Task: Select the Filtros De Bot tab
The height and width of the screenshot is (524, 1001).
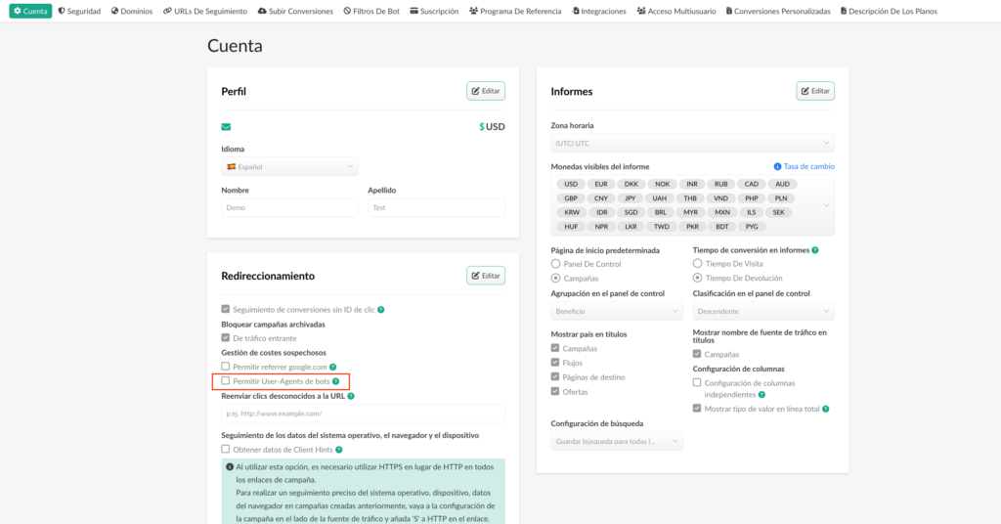Action: tap(371, 11)
